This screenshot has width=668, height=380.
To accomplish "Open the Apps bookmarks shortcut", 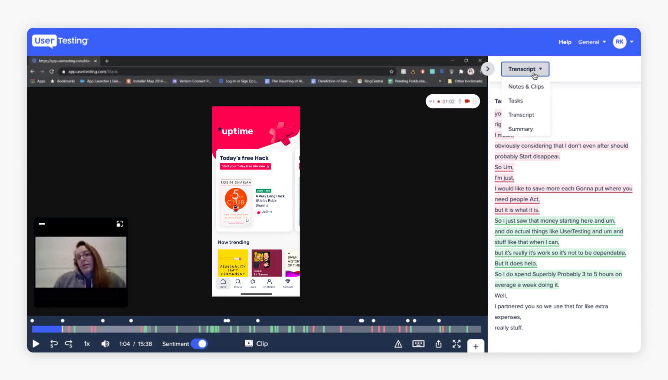I will [x=38, y=81].
